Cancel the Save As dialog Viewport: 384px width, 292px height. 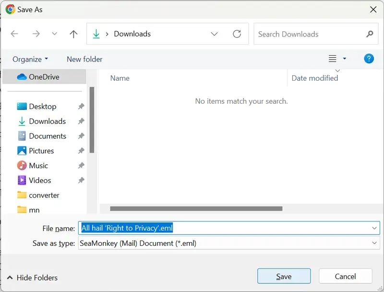click(x=345, y=276)
